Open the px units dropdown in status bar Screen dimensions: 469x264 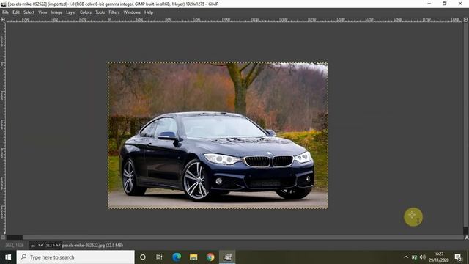37,246
